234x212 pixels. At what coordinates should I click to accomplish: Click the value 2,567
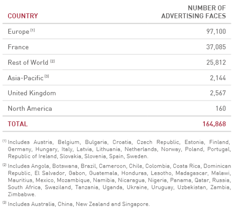(x=218, y=93)
